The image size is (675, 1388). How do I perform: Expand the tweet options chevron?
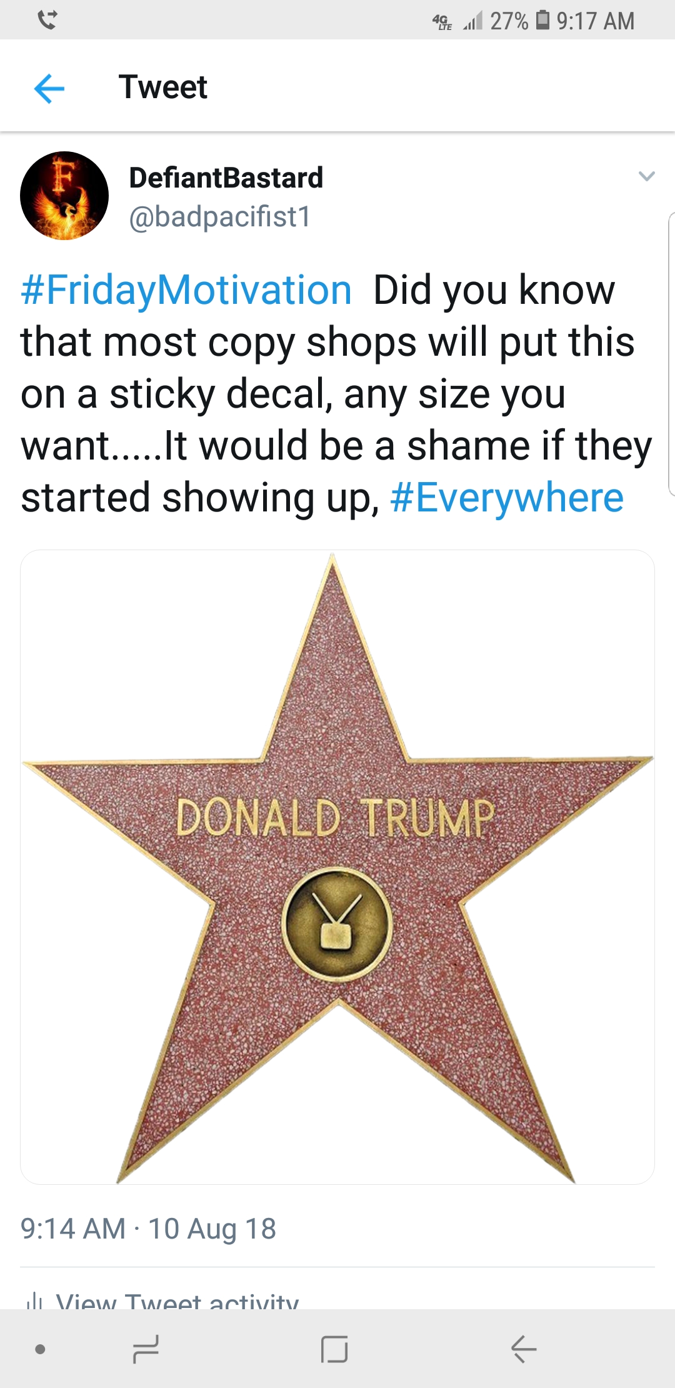646,176
